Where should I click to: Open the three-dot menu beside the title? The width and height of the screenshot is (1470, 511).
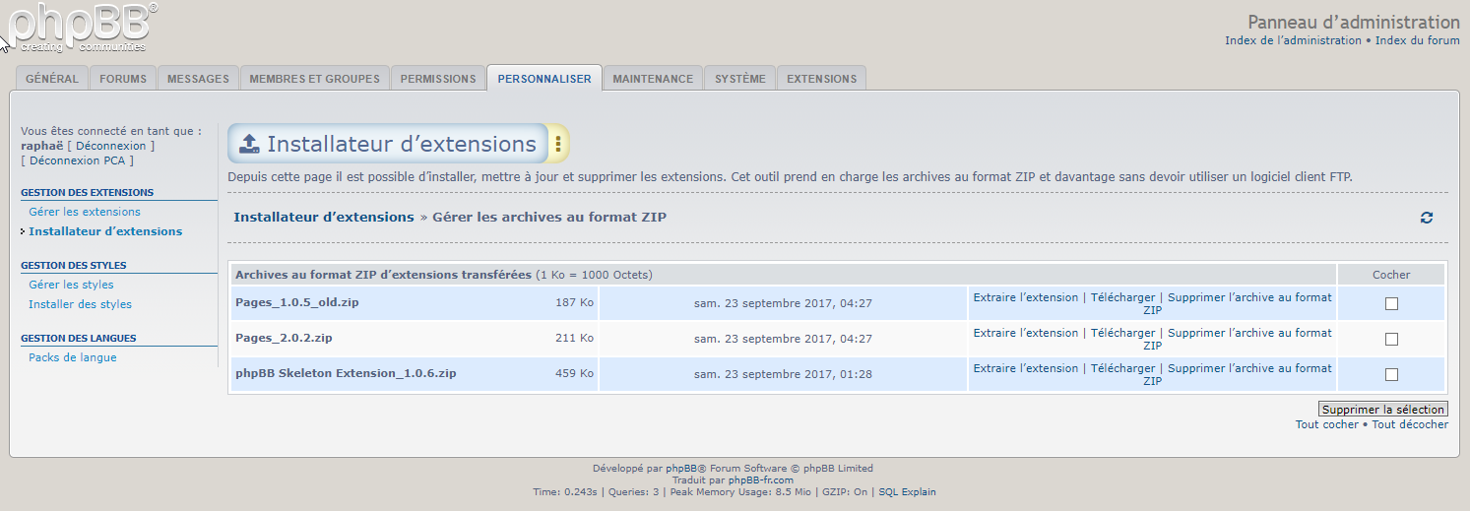click(558, 144)
